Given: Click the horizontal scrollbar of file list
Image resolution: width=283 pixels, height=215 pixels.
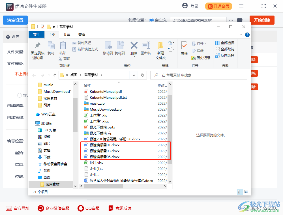Looking at the screenshot, I should [103, 186].
